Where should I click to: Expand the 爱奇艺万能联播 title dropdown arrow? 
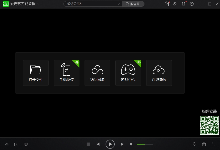point(38,4)
